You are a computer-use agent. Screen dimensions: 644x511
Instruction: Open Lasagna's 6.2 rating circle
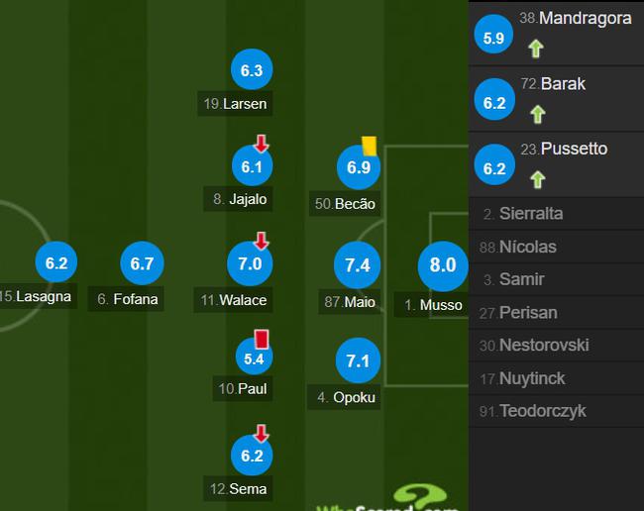click(56, 262)
